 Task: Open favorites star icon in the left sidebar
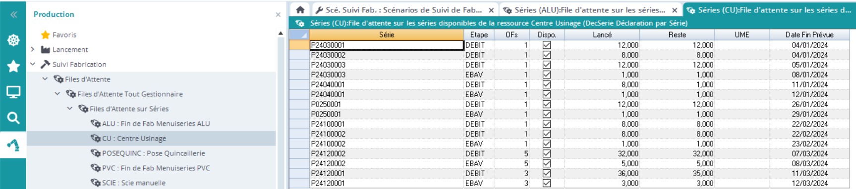tap(13, 66)
